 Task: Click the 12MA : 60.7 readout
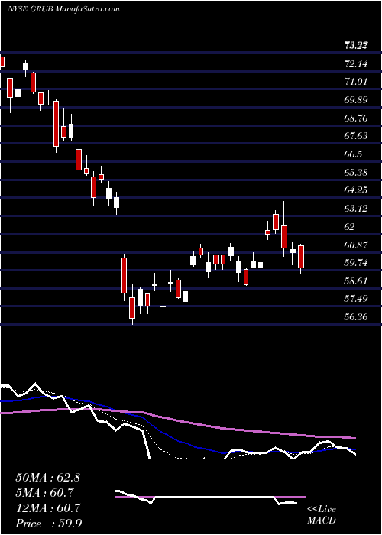[x=47, y=507]
